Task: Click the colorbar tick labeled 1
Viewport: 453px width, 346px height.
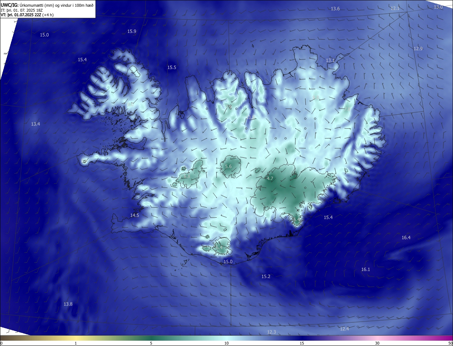Action: coord(76,343)
